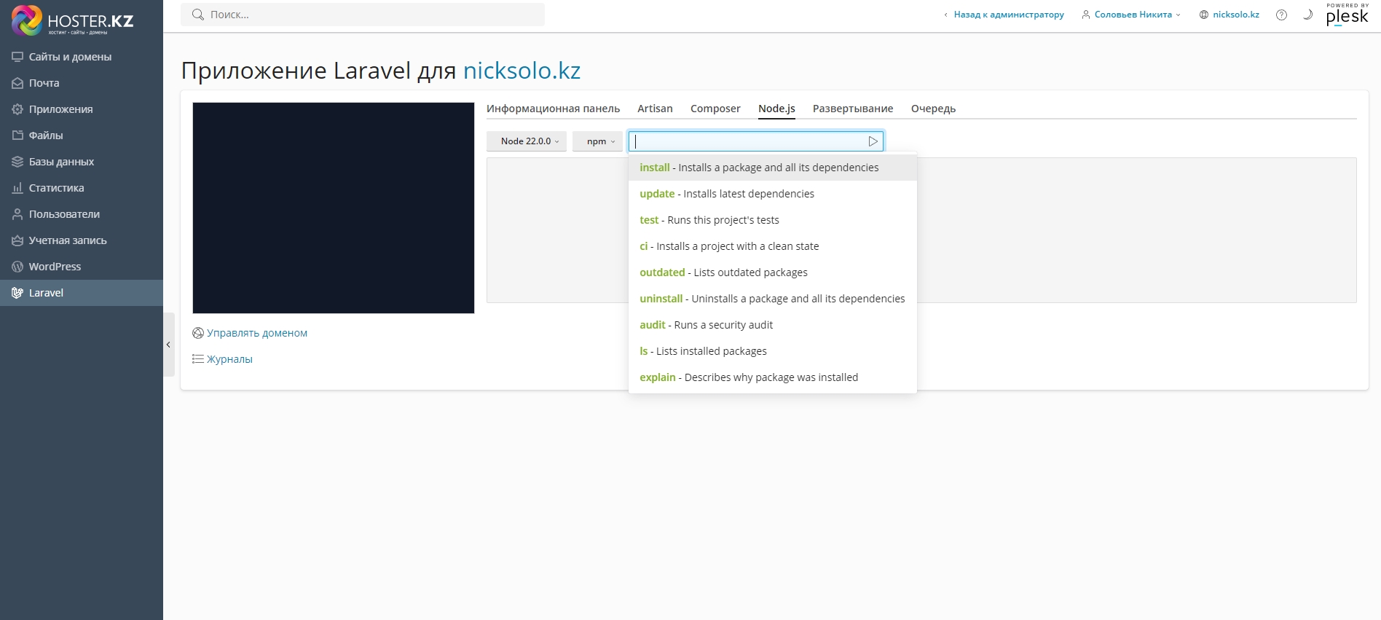This screenshot has width=1381, height=620.
Task: Open Статистика sidebar item
Action: pyautogui.click(x=82, y=188)
